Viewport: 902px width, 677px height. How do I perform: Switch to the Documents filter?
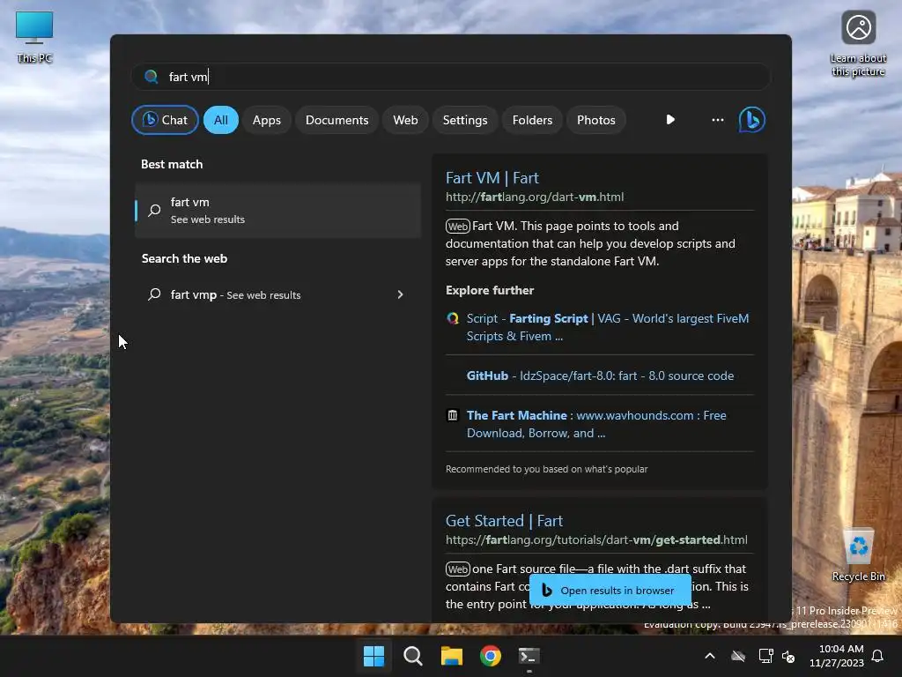click(336, 120)
